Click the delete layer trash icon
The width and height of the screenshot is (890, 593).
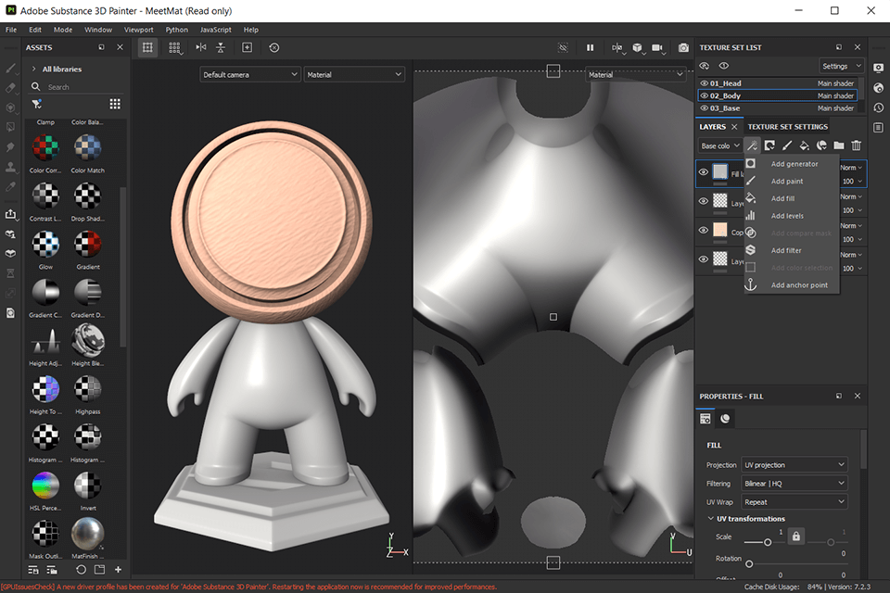coord(856,145)
